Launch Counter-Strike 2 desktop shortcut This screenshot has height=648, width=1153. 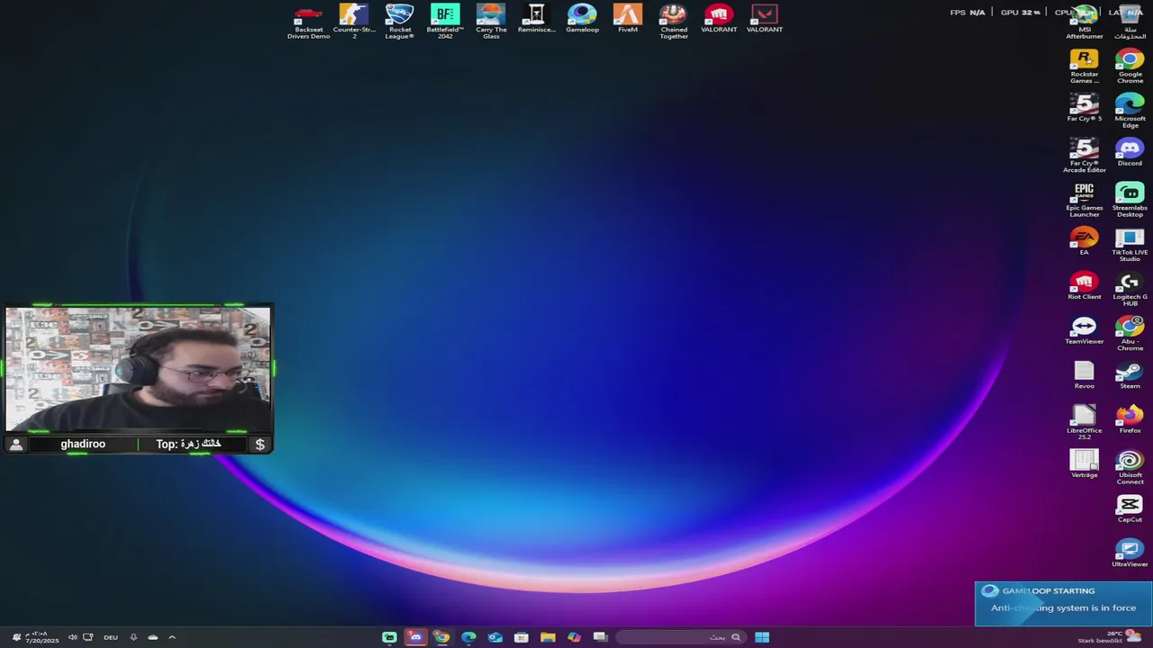(354, 22)
